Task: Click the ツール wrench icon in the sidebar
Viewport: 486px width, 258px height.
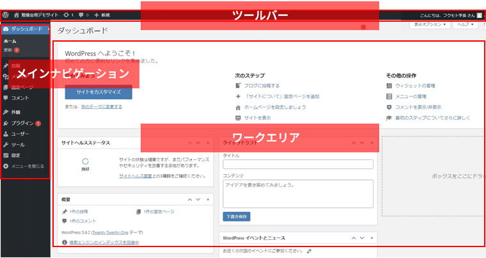Action: tap(6, 145)
